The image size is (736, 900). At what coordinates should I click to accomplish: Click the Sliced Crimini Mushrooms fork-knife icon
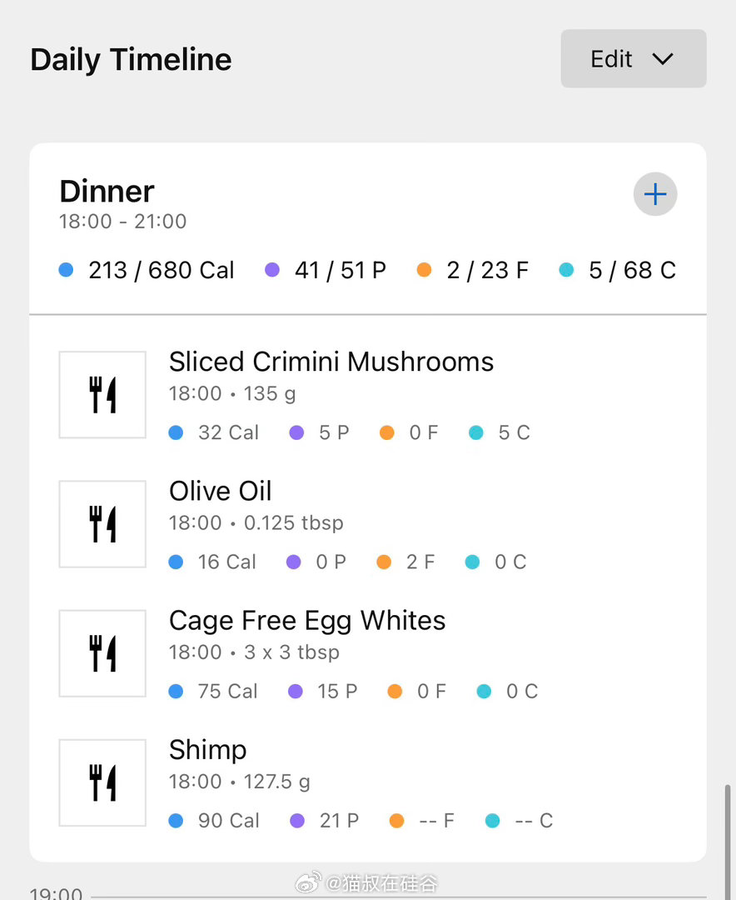click(102, 395)
